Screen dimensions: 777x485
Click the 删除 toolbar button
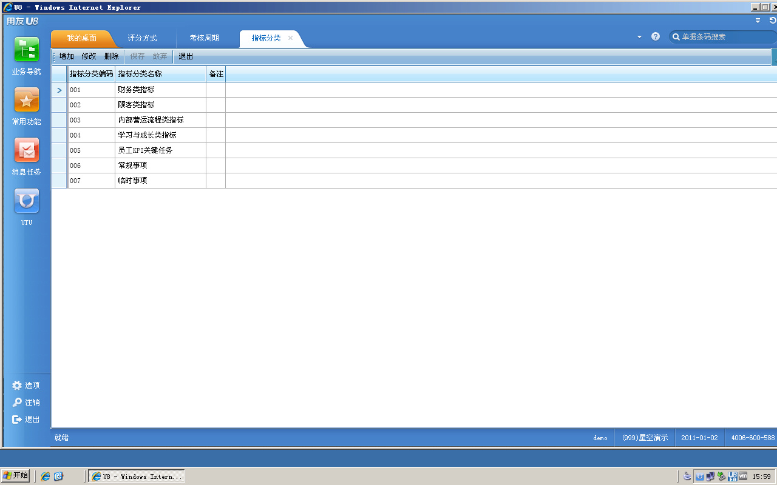pyautogui.click(x=112, y=56)
